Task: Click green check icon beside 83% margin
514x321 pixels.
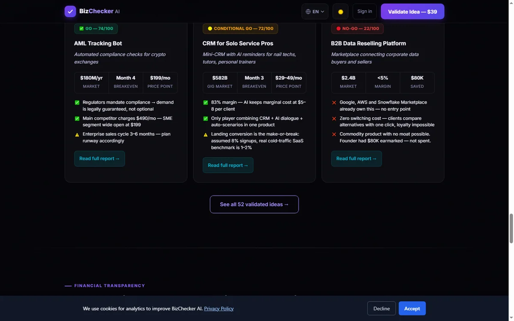Action: click(x=206, y=103)
